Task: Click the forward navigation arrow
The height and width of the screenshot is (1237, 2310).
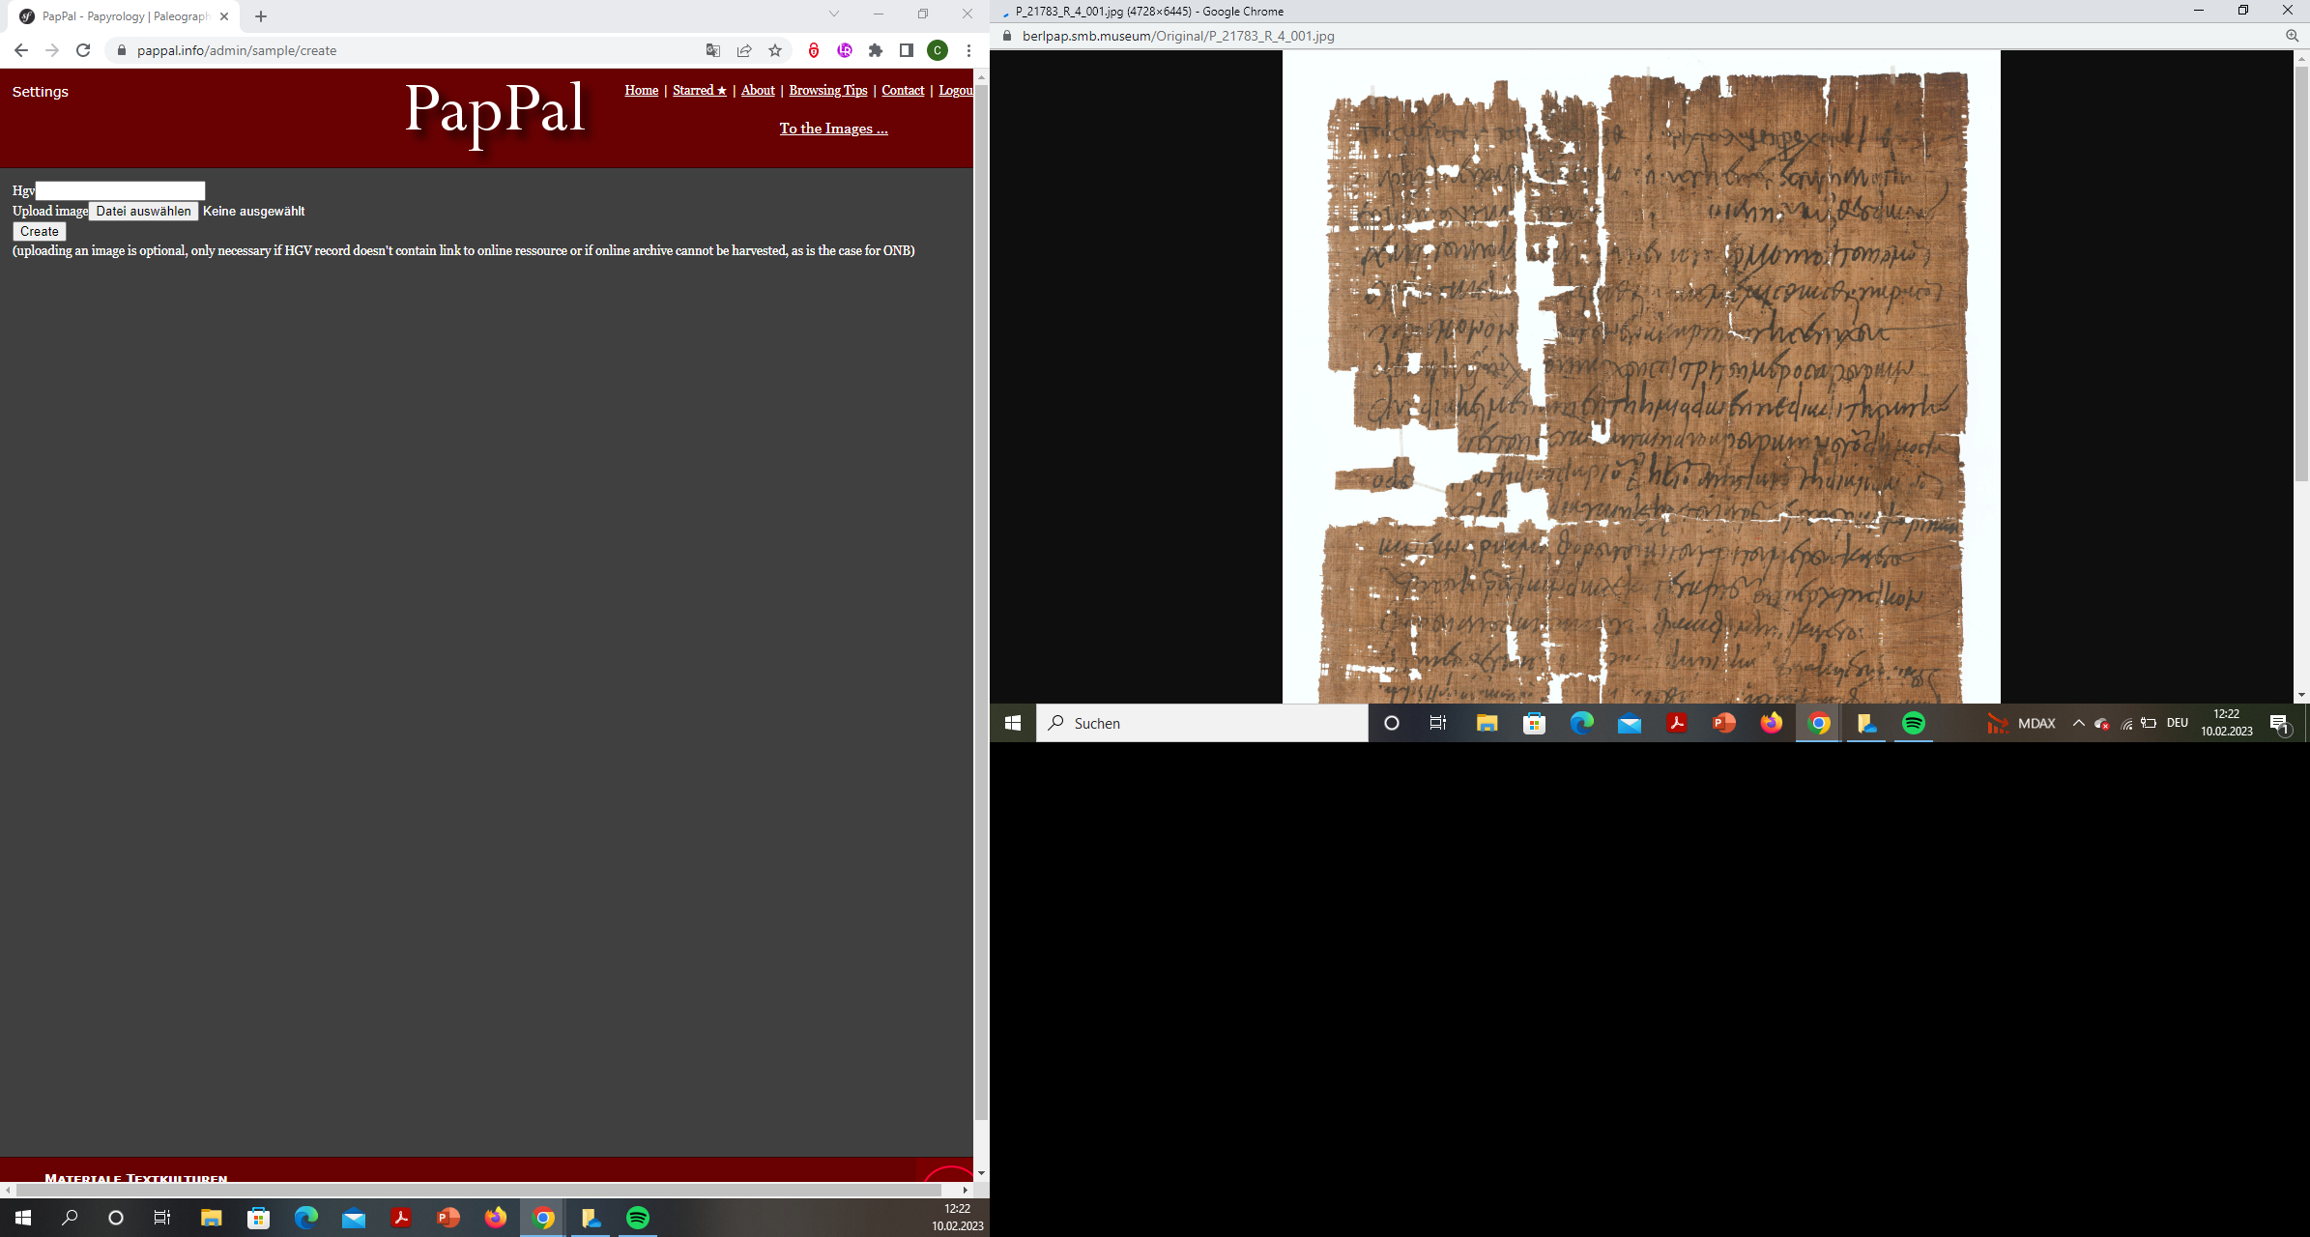Action: pyautogui.click(x=52, y=50)
